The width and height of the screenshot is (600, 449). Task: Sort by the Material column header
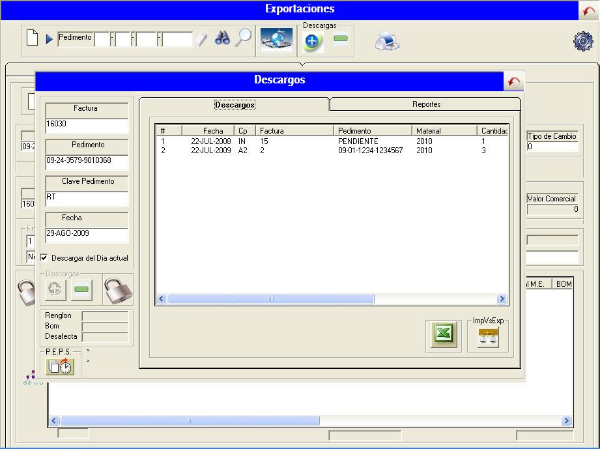tap(444, 130)
